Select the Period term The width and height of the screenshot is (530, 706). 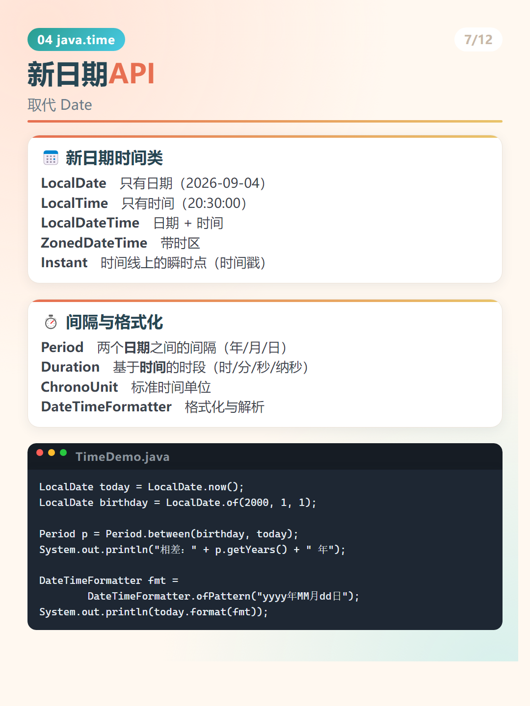[62, 348]
